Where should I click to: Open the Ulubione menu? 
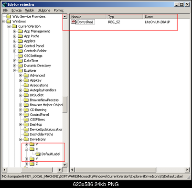click(44, 11)
